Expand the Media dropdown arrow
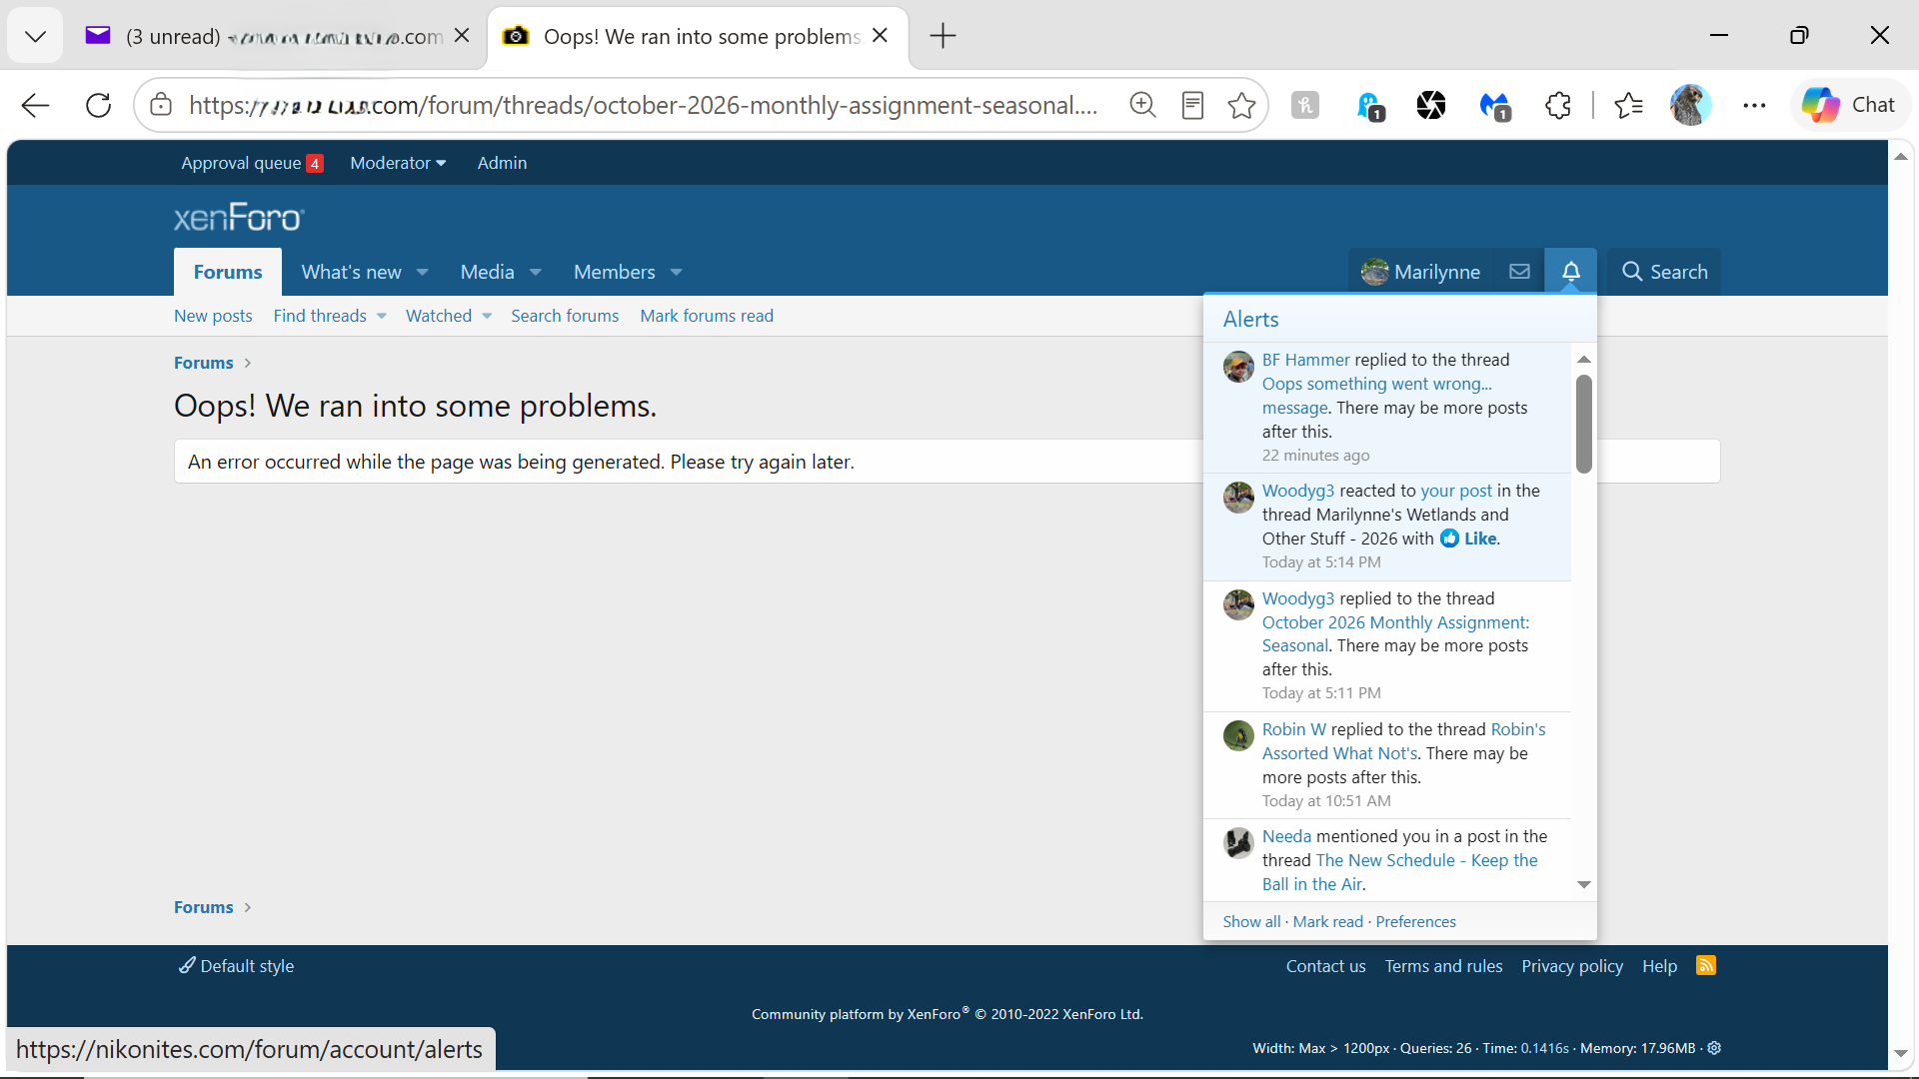Screen dimensions: 1919x1079 click(536, 272)
